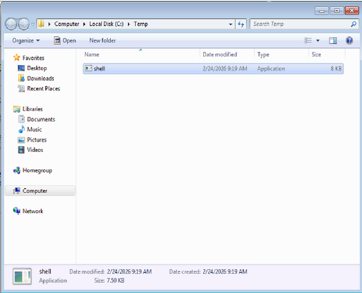Expand the arrow before Local Disk breadcrumb
This screenshot has width=362, height=293.
point(84,24)
